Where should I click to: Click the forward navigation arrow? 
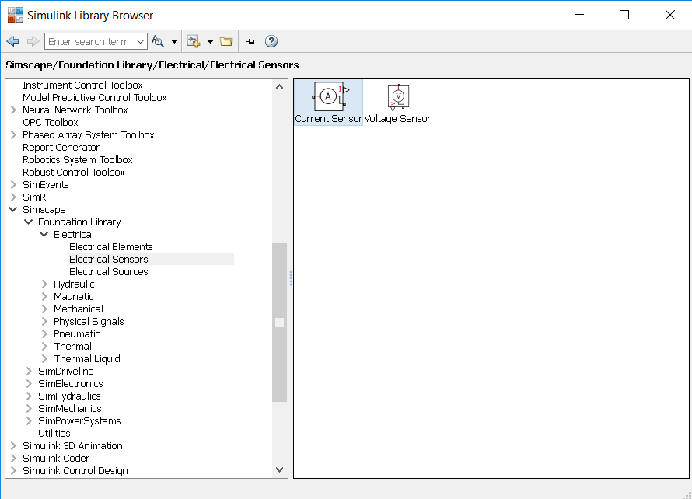click(33, 41)
